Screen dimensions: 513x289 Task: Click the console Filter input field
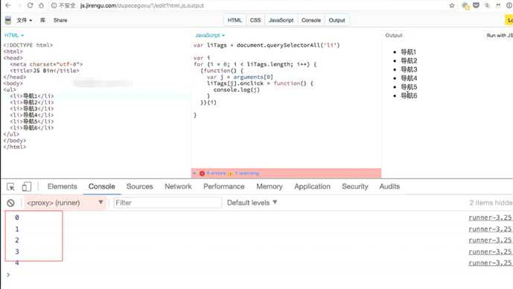click(168, 203)
